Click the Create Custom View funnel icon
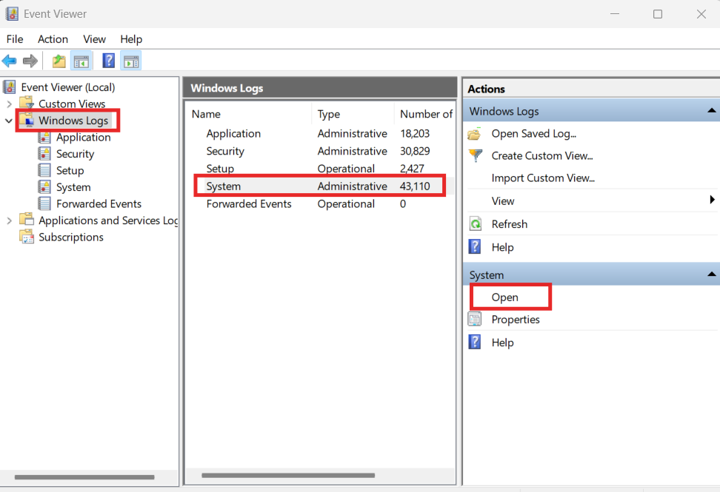Image resolution: width=720 pixels, height=492 pixels. [476, 155]
